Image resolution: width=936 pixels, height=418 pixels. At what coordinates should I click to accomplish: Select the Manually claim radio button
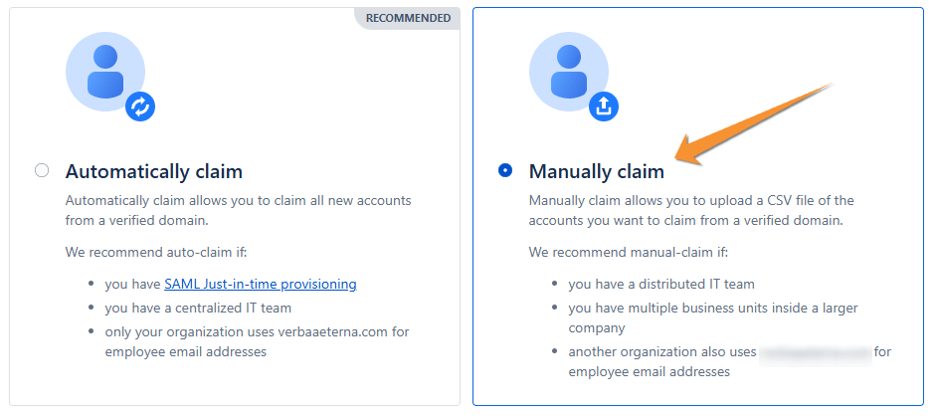click(505, 170)
